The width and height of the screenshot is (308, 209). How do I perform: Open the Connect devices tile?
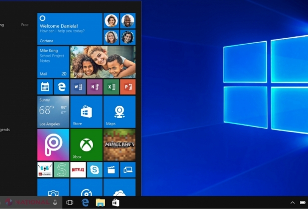pyautogui.click(x=128, y=170)
